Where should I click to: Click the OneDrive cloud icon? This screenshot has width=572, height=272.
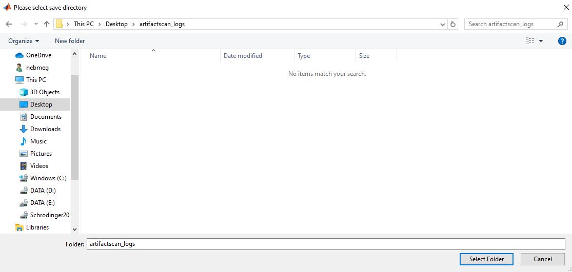click(x=19, y=55)
